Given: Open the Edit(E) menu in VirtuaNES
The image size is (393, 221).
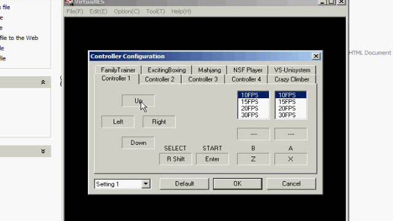Looking at the screenshot, I should coord(98,12).
